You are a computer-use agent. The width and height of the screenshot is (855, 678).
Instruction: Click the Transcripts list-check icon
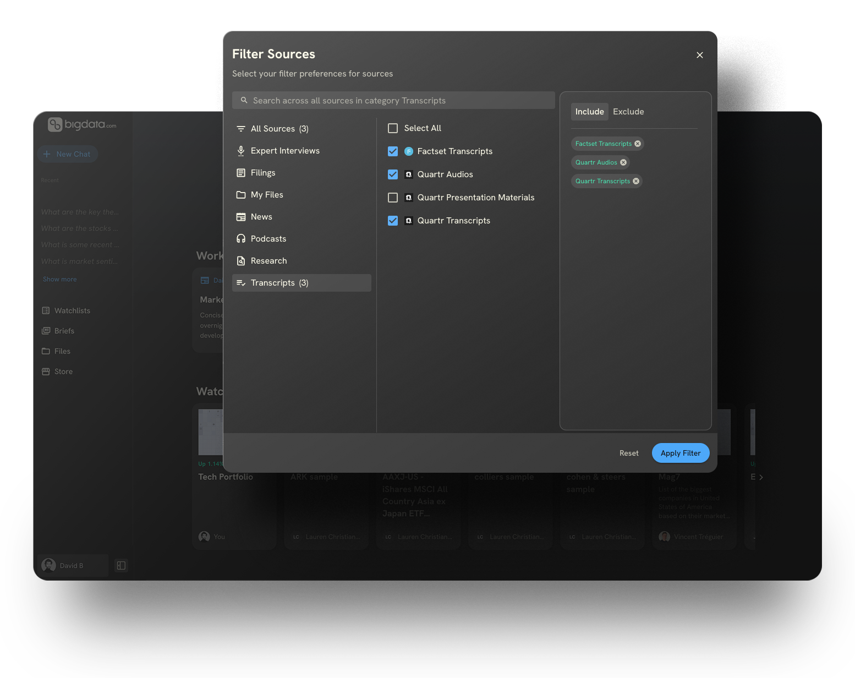point(241,283)
